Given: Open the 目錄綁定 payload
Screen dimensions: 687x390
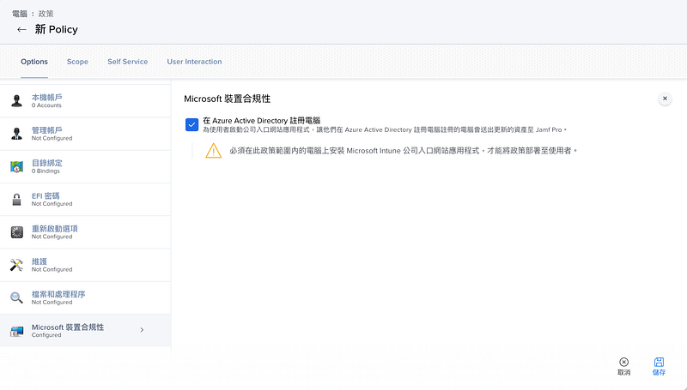Looking at the screenshot, I should pos(85,166).
